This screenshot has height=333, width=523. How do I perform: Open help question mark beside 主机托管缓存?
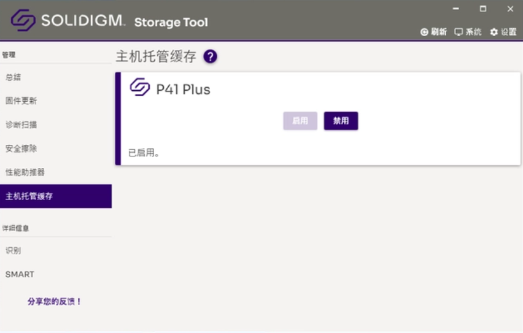(x=211, y=57)
